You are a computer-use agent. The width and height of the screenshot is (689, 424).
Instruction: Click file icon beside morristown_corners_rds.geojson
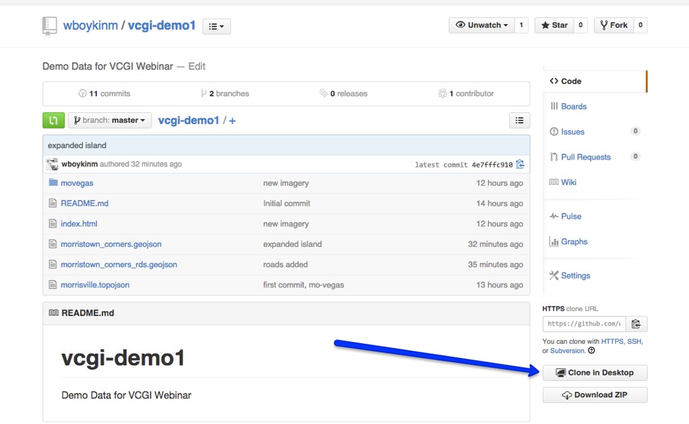(x=53, y=264)
